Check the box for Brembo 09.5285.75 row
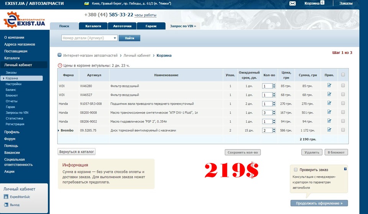The width and height of the screenshot is (368, 214). coord(343,130)
